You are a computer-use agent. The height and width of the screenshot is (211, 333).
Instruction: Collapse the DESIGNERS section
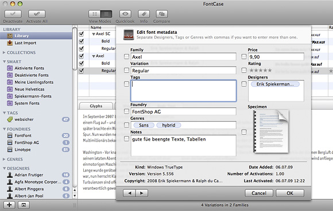click(4, 168)
